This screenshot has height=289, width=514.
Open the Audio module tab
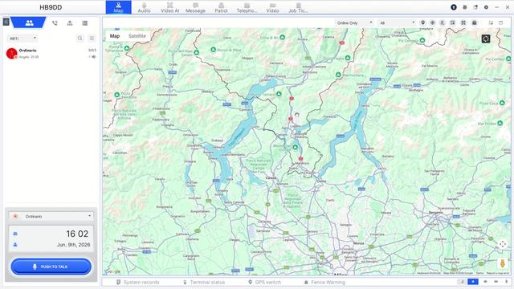pos(144,7)
